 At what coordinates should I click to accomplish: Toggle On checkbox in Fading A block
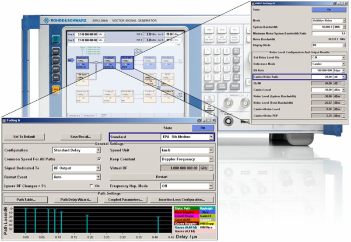click(107, 64)
